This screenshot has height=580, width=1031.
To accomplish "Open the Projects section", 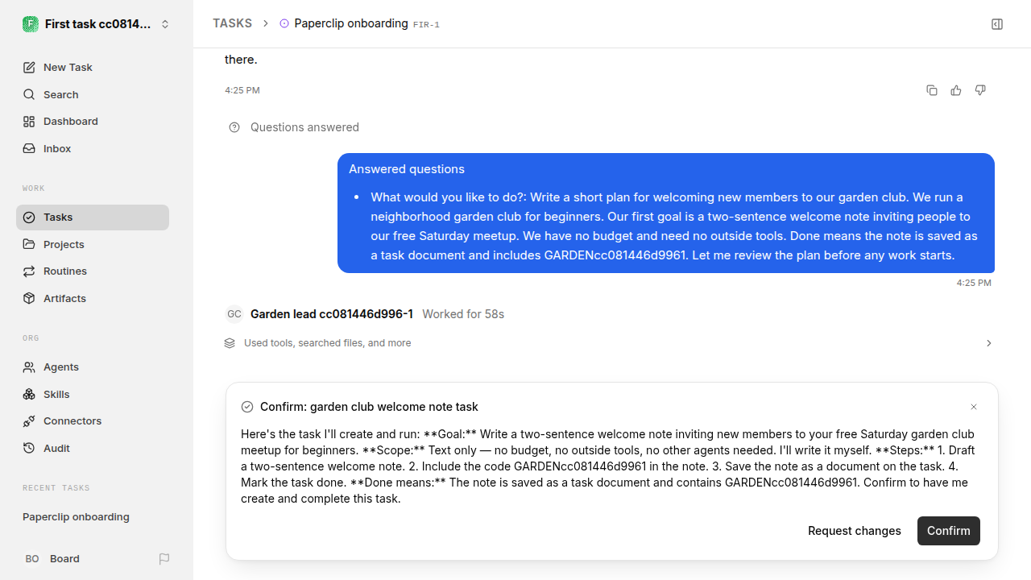I will pos(93,244).
